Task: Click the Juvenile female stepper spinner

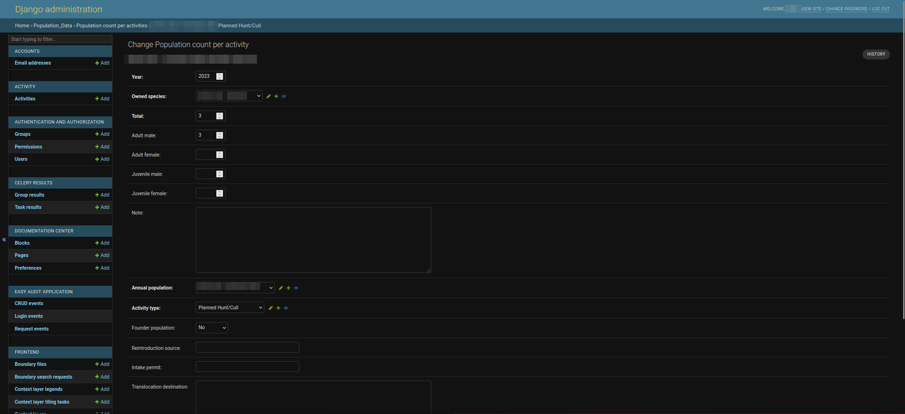Action: click(x=220, y=193)
